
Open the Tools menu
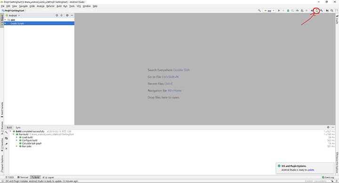tap(72, 6)
